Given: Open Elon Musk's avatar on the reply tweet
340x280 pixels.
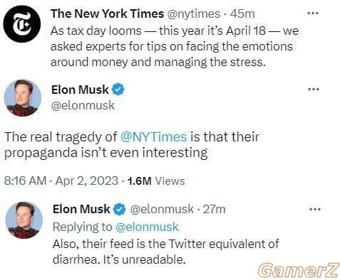Looking at the screenshot, I should 24,220.
